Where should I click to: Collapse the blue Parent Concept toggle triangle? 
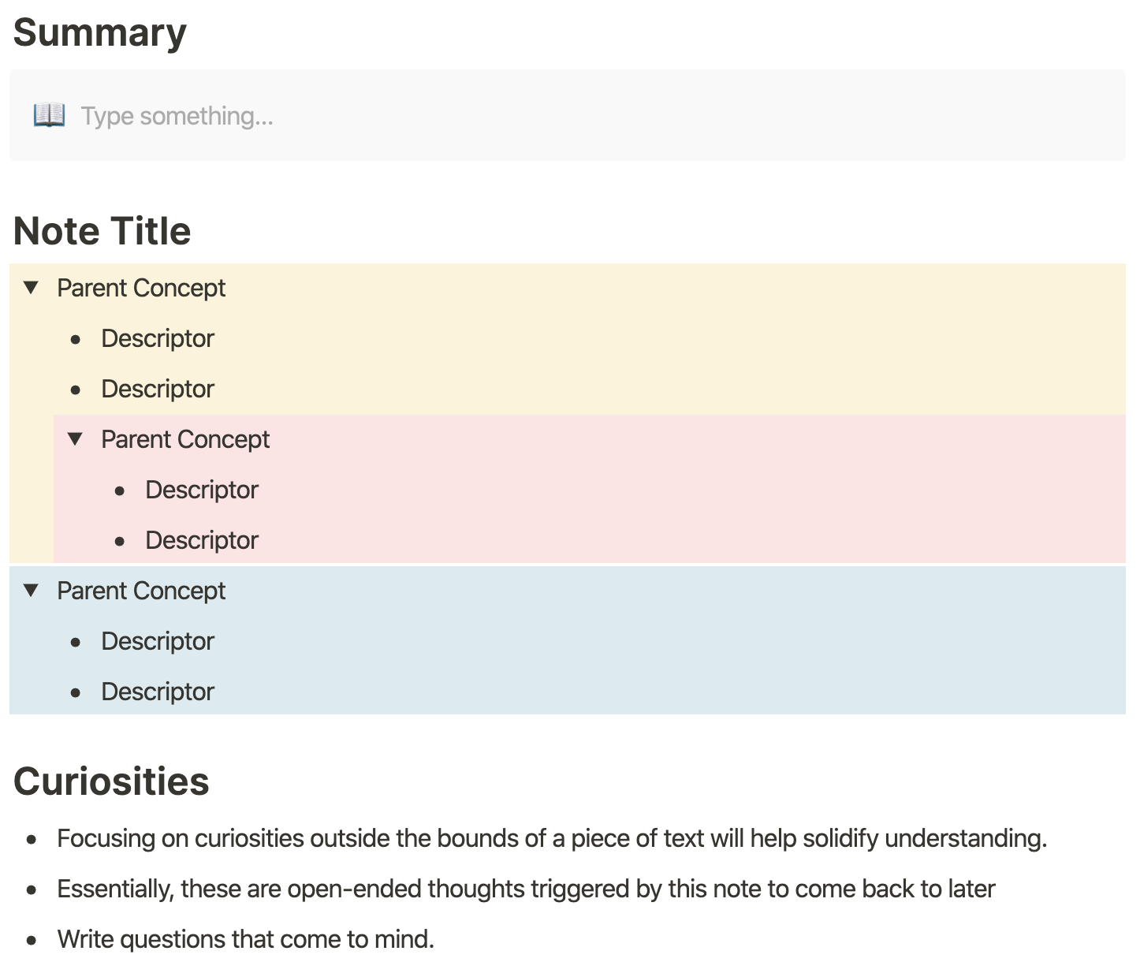(x=32, y=591)
